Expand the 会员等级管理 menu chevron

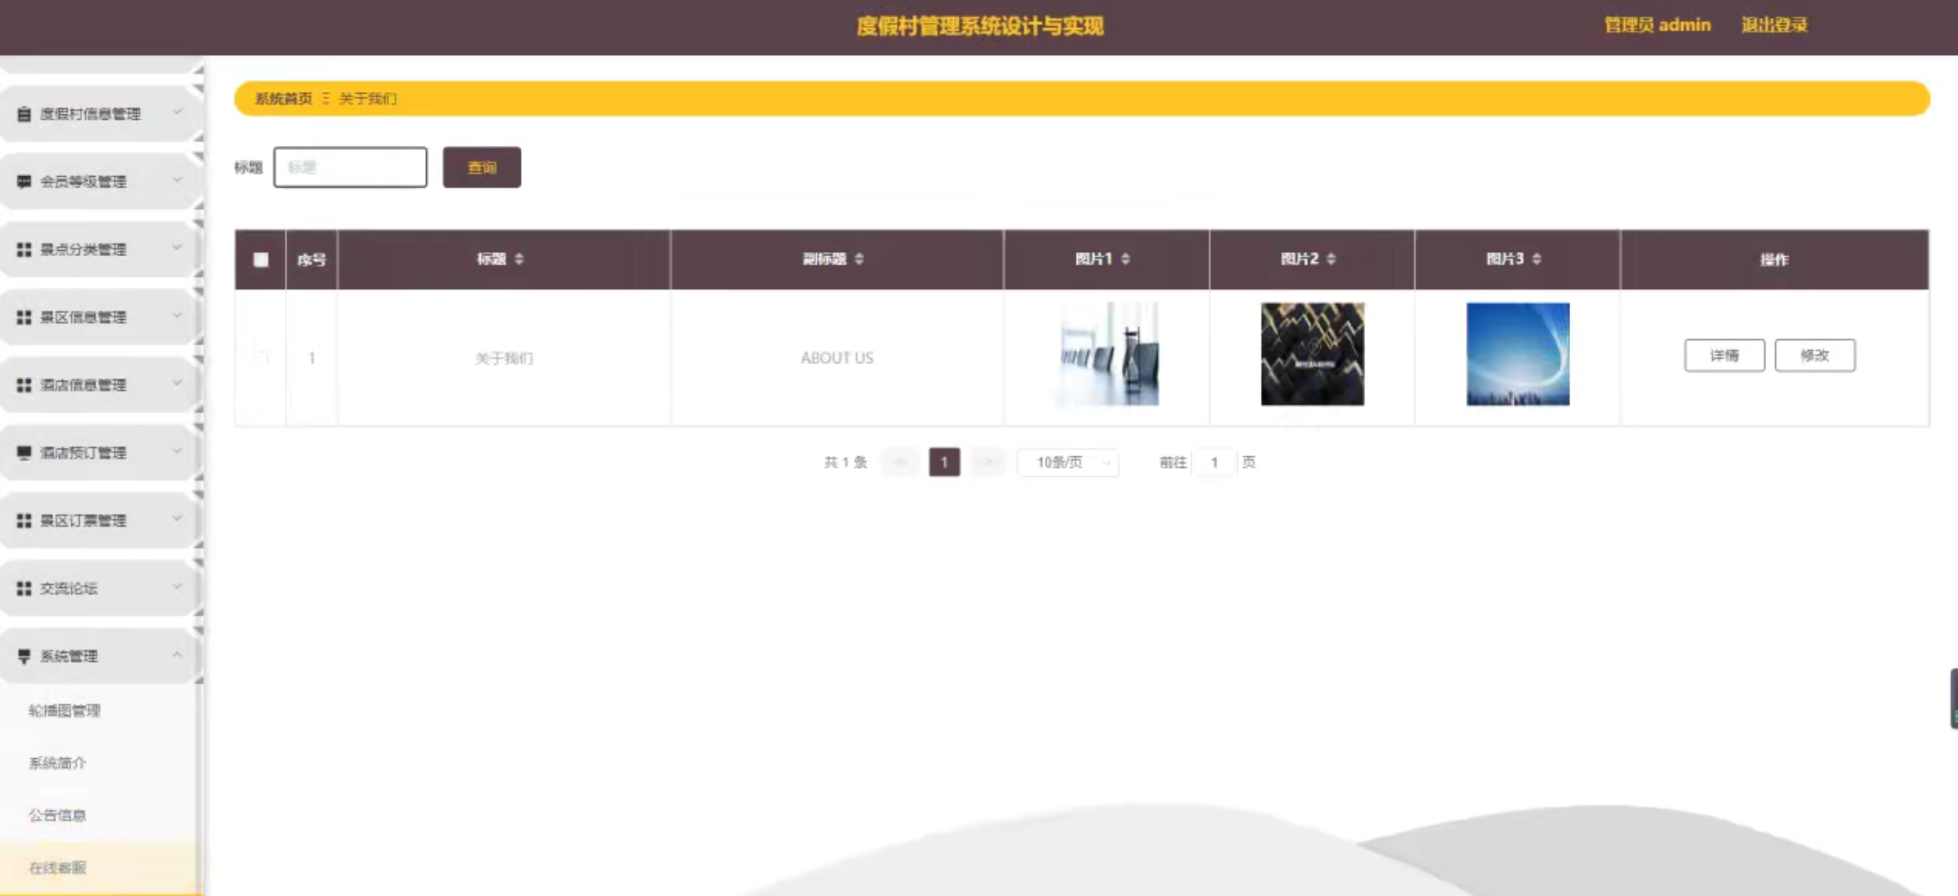point(177,180)
